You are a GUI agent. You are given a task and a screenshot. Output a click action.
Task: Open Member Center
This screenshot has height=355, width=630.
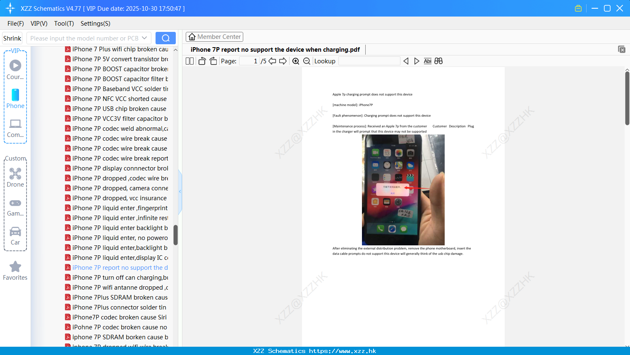(x=214, y=37)
